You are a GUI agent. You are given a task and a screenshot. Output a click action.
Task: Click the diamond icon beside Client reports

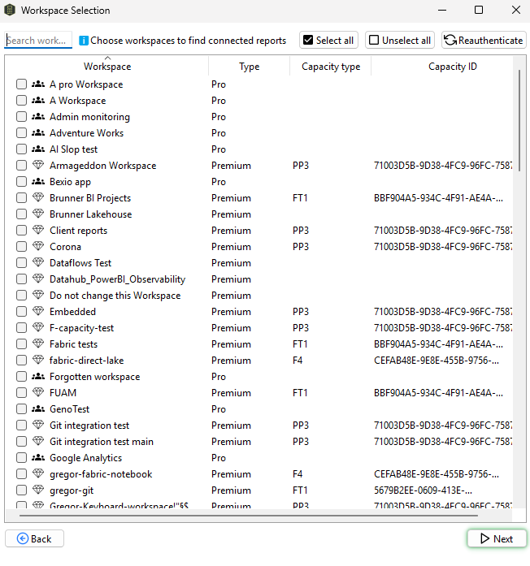click(38, 230)
